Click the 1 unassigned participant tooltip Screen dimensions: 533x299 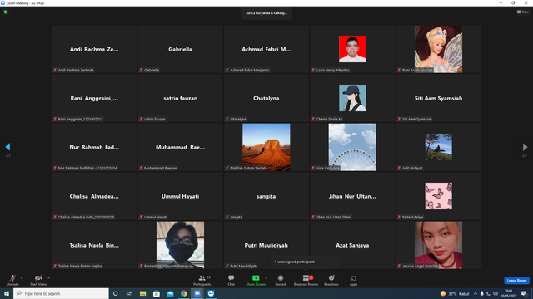coord(306,262)
